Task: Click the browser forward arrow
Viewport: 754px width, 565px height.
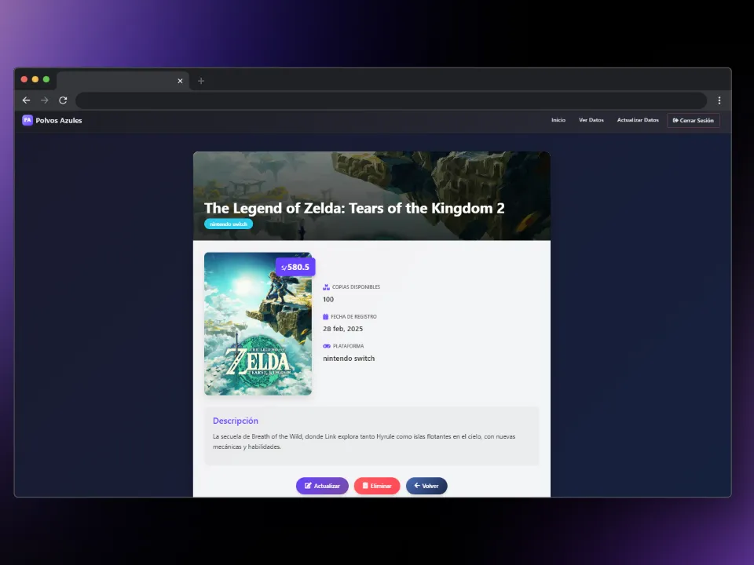Action: coord(45,100)
